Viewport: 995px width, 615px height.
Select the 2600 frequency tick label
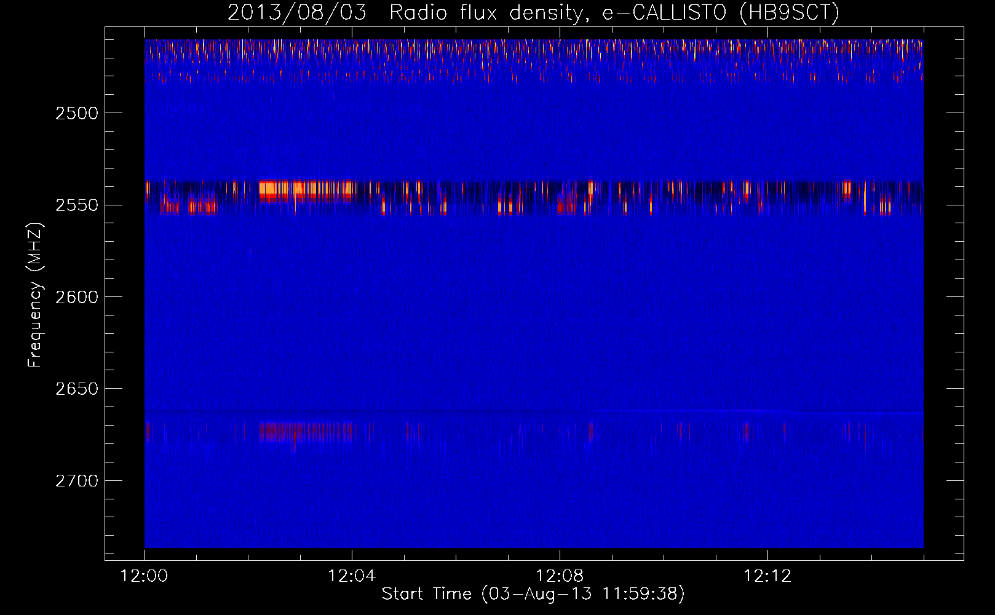click(x=77, y=297)
